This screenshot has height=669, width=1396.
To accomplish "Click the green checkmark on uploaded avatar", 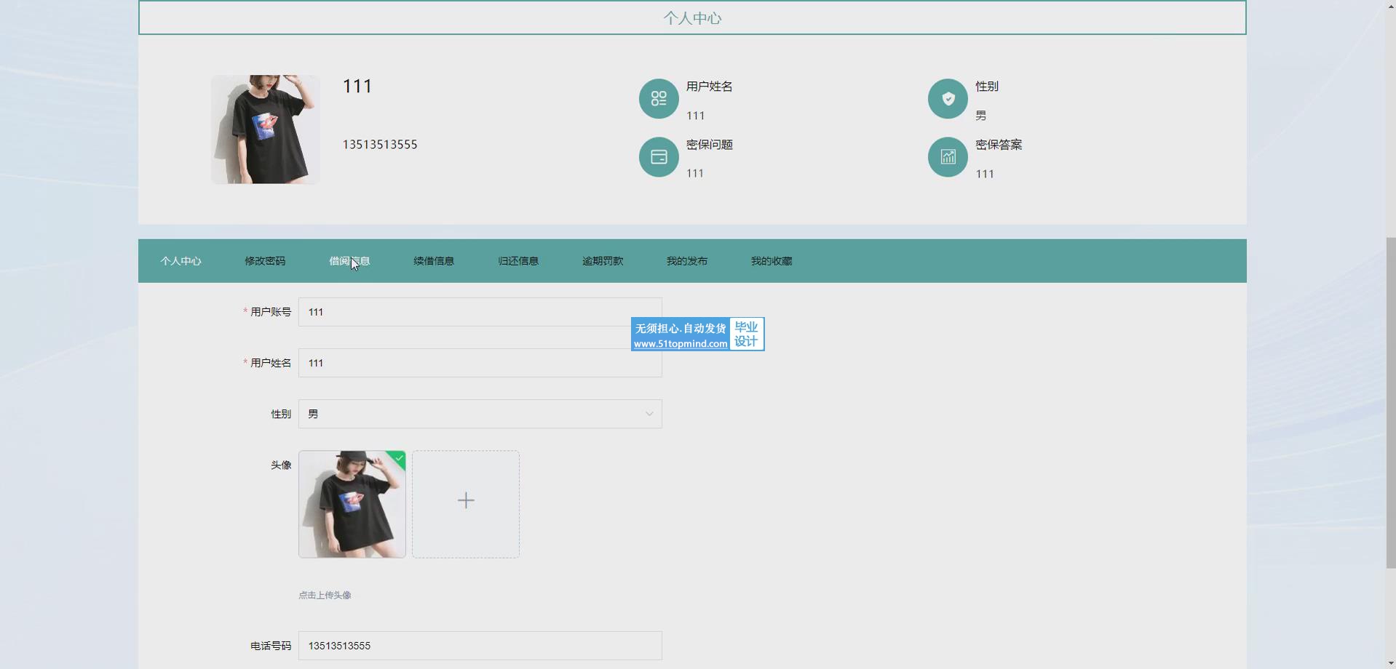I will point(398,457).
